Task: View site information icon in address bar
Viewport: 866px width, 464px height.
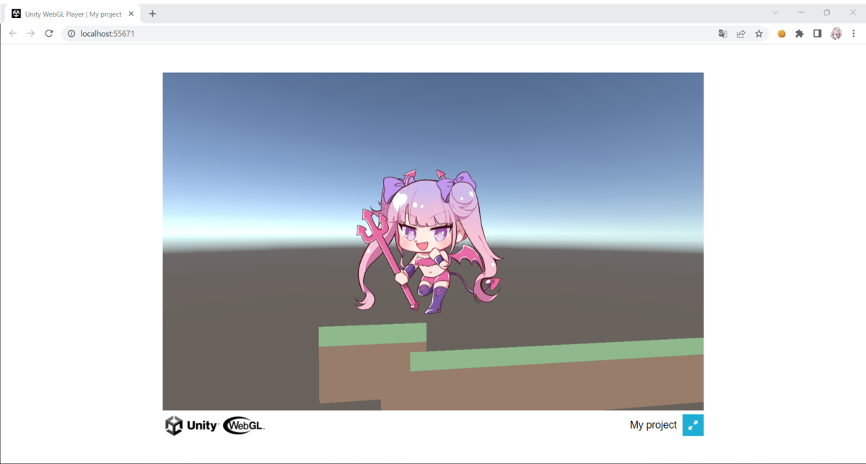Action: [71, 33]
